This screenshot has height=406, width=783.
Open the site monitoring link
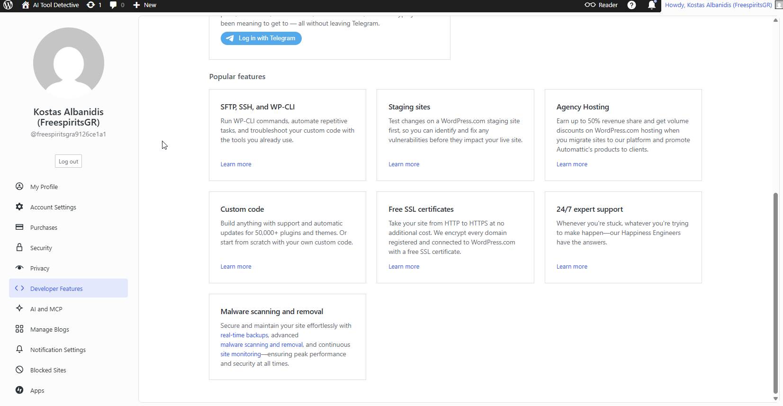pos(241,354)
